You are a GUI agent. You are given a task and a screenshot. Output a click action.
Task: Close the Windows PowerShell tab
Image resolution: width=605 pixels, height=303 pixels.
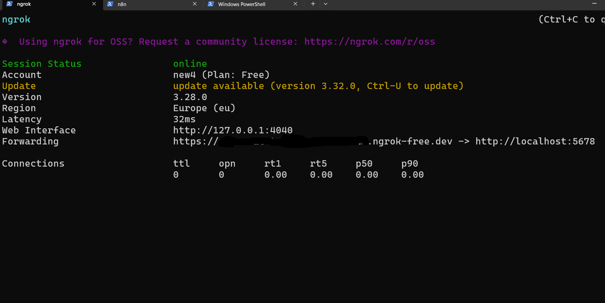[295, 4]
